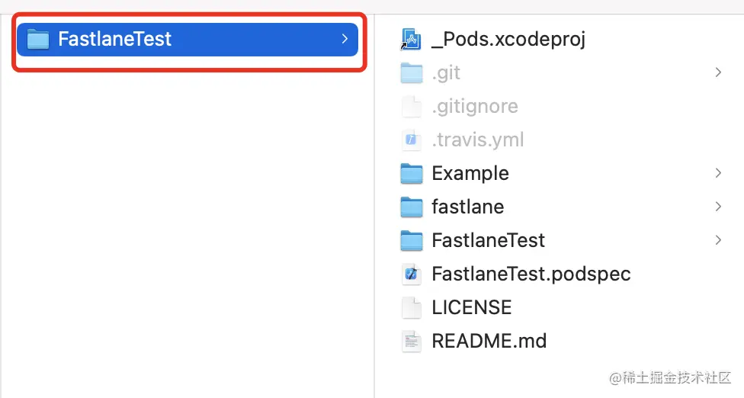Select the LICENSE file name

471,307
